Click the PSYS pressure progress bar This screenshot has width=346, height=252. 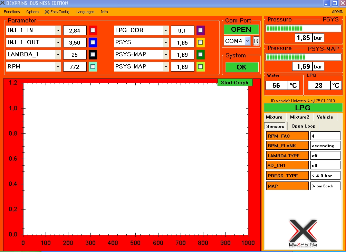[303, 28]
